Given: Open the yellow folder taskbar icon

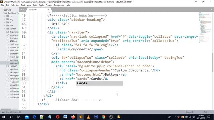Looking at the screenshot, I should 119,117.
